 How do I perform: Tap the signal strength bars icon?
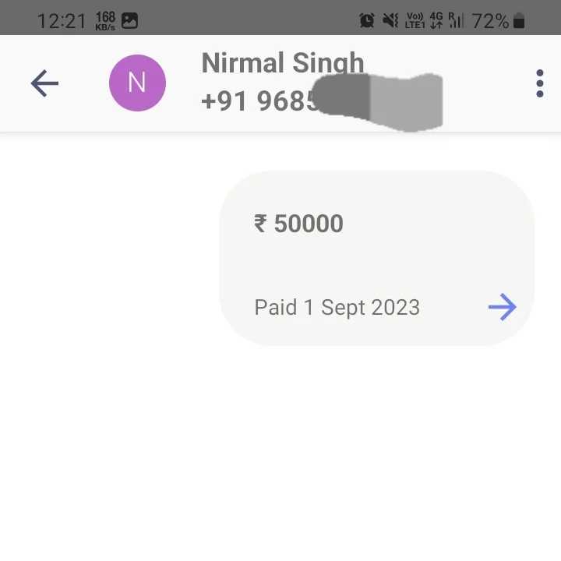[456, 20]
